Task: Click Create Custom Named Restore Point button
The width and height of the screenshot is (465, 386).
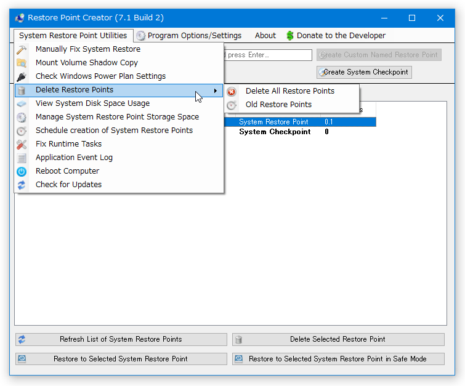Action: (379, 55)
